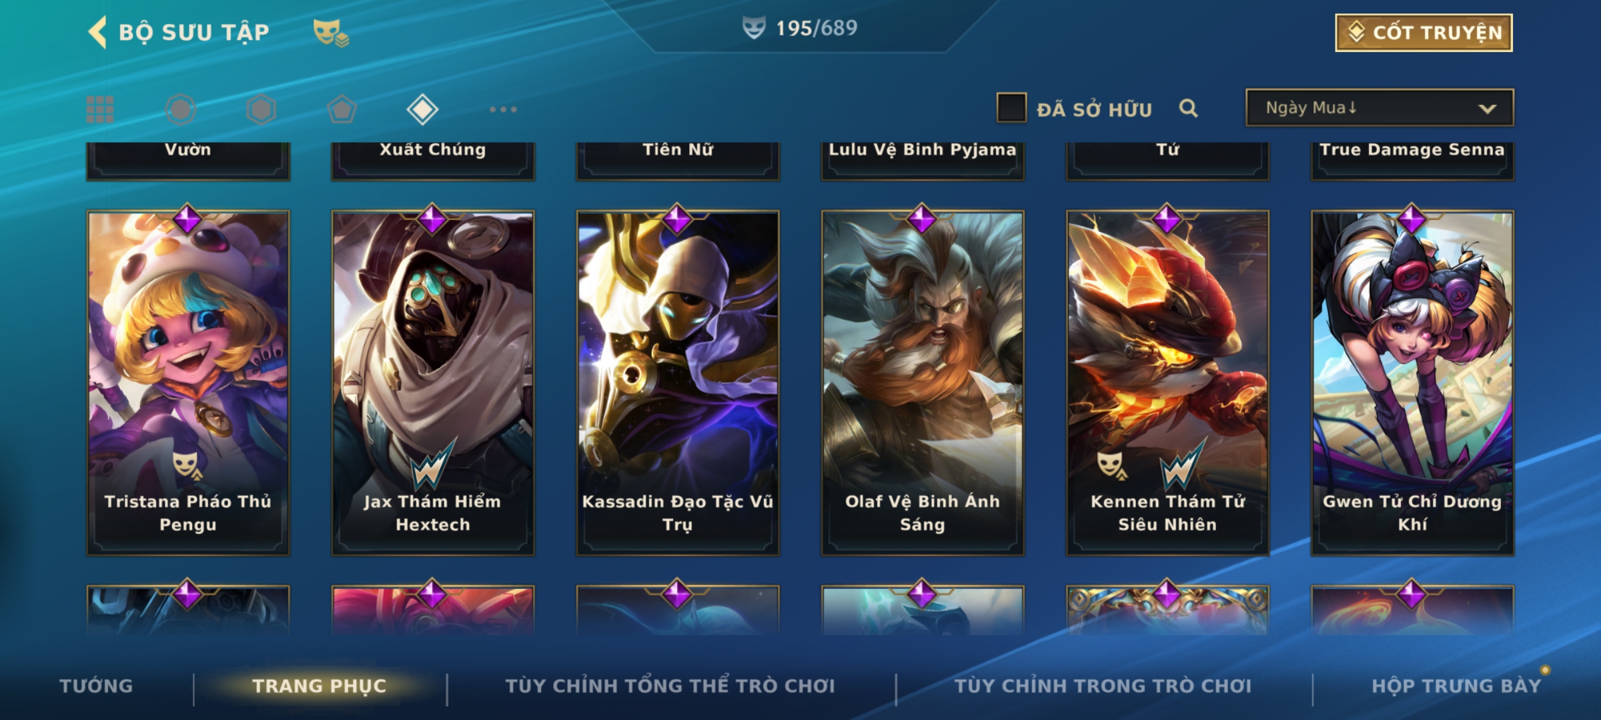Select the diamond rarity filter icon
The image size is (1601, 720).
point(422,109)
